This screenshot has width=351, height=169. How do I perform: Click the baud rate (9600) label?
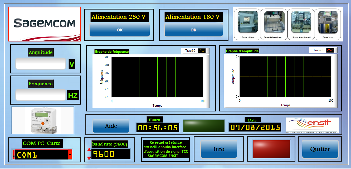(110, 144)
